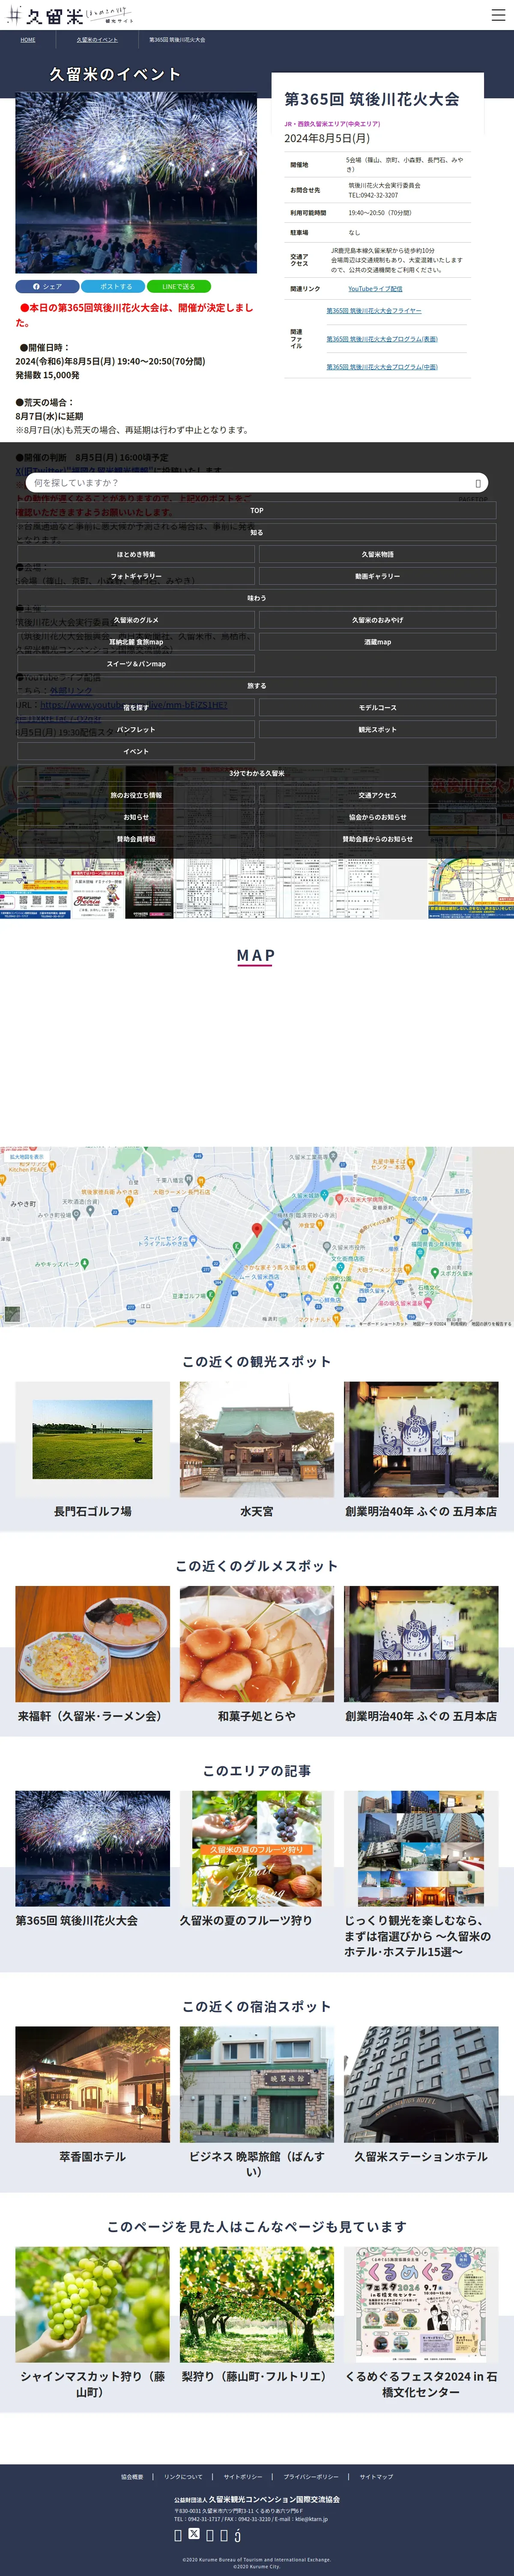Click 久留米のイベント breadcrumb link
This screenshot has width=514, height=2576.
(x=97, y=40)
